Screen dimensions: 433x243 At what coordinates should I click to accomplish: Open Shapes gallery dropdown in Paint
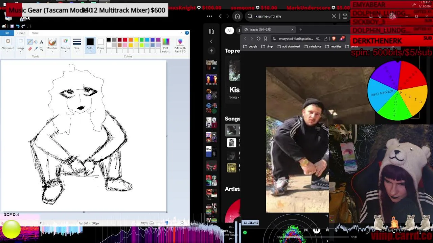coord(65,45)
